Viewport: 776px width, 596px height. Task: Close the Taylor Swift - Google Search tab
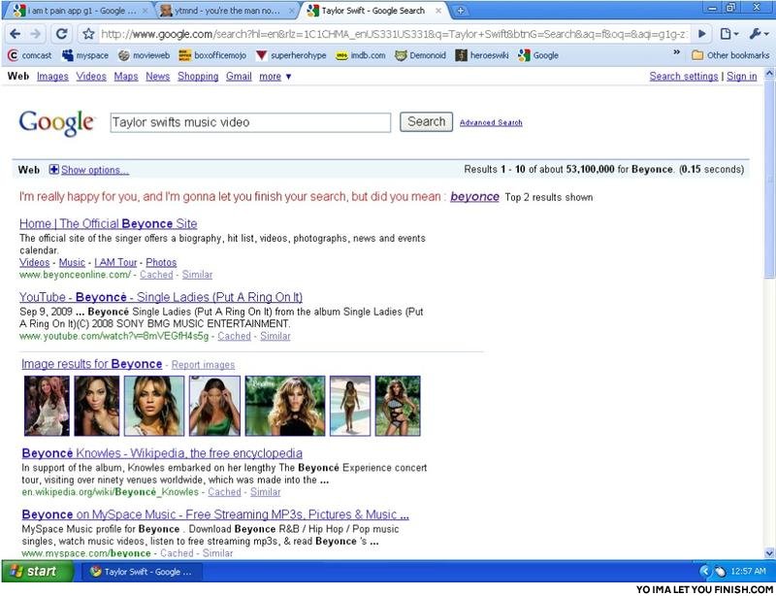pos(438,11)
